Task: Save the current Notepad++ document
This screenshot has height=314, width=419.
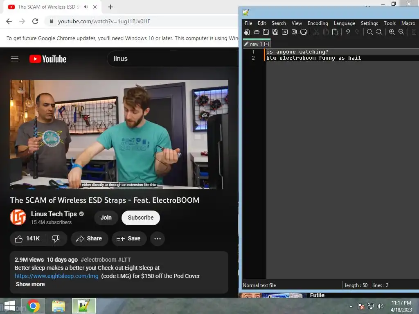Action: [x=266, y=32]
